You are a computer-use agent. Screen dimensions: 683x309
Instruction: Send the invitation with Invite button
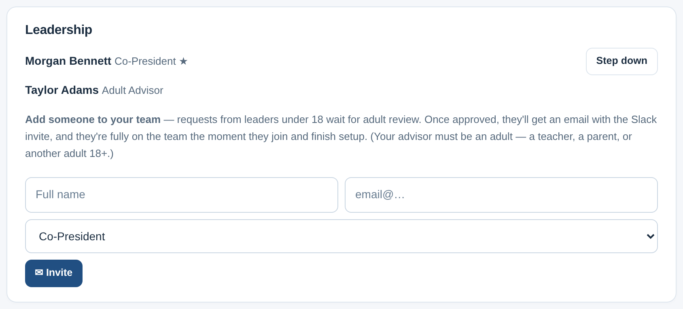(54, 273)
